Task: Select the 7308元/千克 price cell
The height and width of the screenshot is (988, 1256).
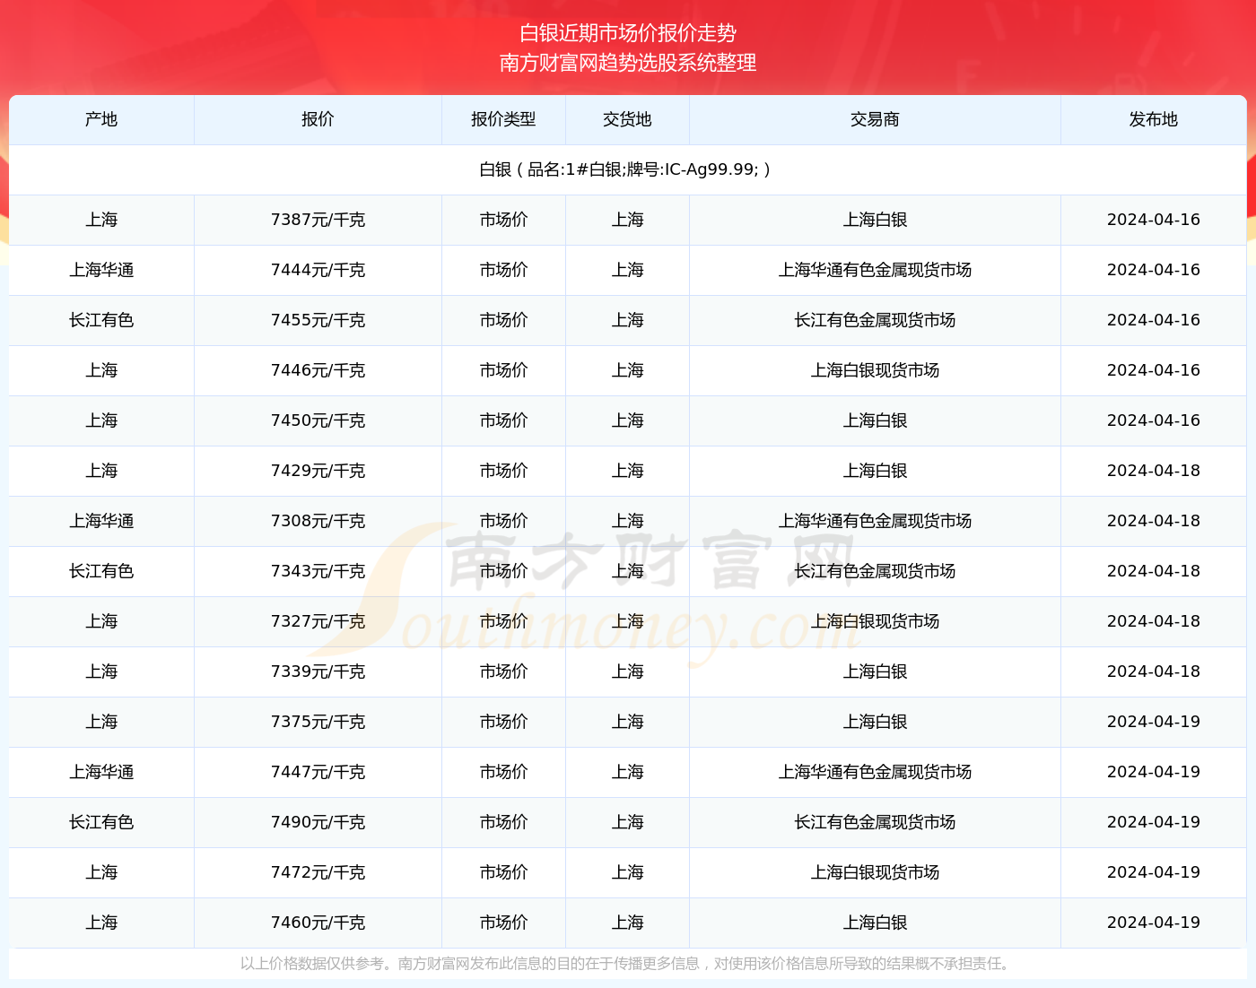Action: click(318, 521)
